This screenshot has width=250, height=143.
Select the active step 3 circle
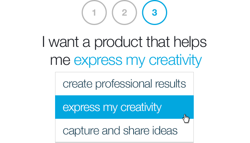[155, 13]
